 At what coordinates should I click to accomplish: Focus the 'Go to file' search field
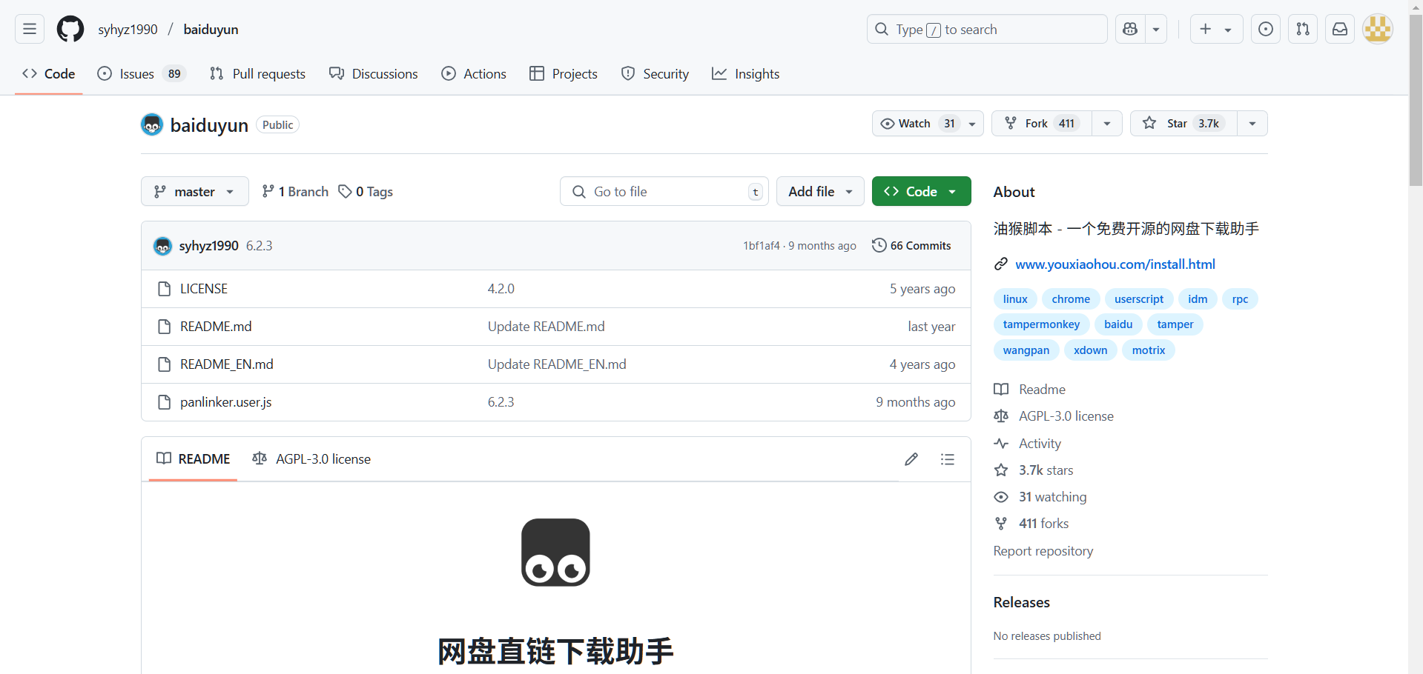coord(664,191)
